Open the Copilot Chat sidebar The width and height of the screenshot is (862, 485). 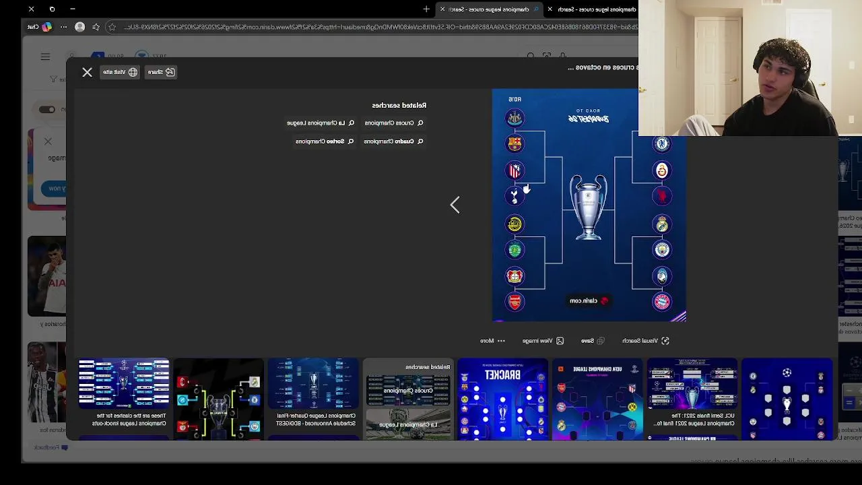(39, 27)
